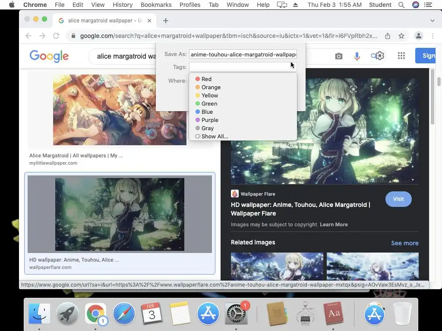Go to previous image in preview
442x331 pixels.
click(390, 89)
